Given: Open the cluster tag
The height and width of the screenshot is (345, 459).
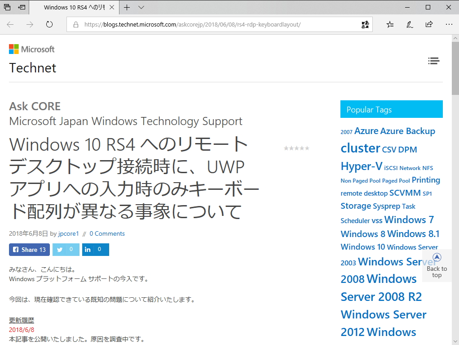Looking at the screenshot, I should tap(360, 148).
